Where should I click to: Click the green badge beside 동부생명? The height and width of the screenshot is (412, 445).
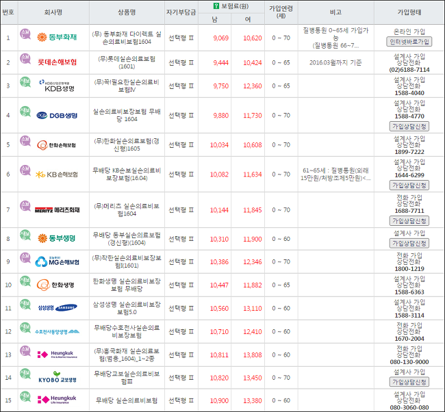25,235
